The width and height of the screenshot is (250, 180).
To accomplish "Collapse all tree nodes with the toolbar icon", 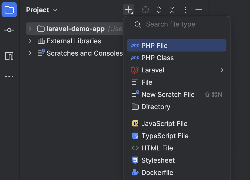I will coord(172,10).
